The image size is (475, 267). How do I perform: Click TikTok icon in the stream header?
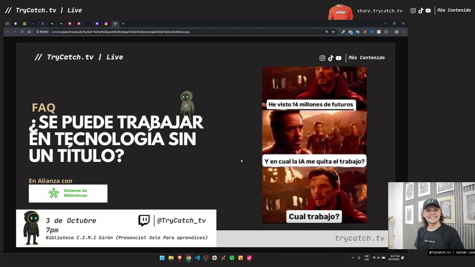point(421,11)
